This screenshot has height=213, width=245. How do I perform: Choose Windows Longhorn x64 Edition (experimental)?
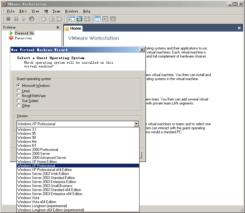[x=78, y=210]
